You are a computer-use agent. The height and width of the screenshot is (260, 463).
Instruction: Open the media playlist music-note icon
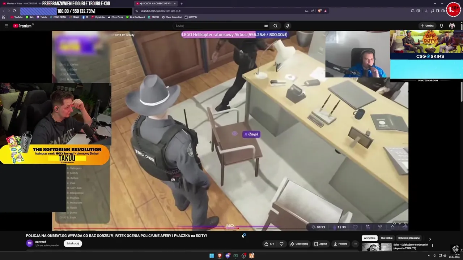(x=432, y=11)
